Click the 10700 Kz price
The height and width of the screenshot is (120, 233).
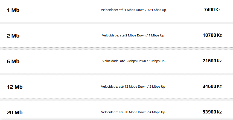point(212,35)
